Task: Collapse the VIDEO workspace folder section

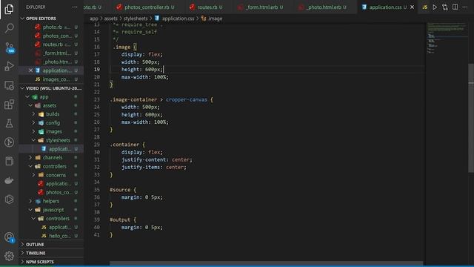Action: [x=51, y=88]
